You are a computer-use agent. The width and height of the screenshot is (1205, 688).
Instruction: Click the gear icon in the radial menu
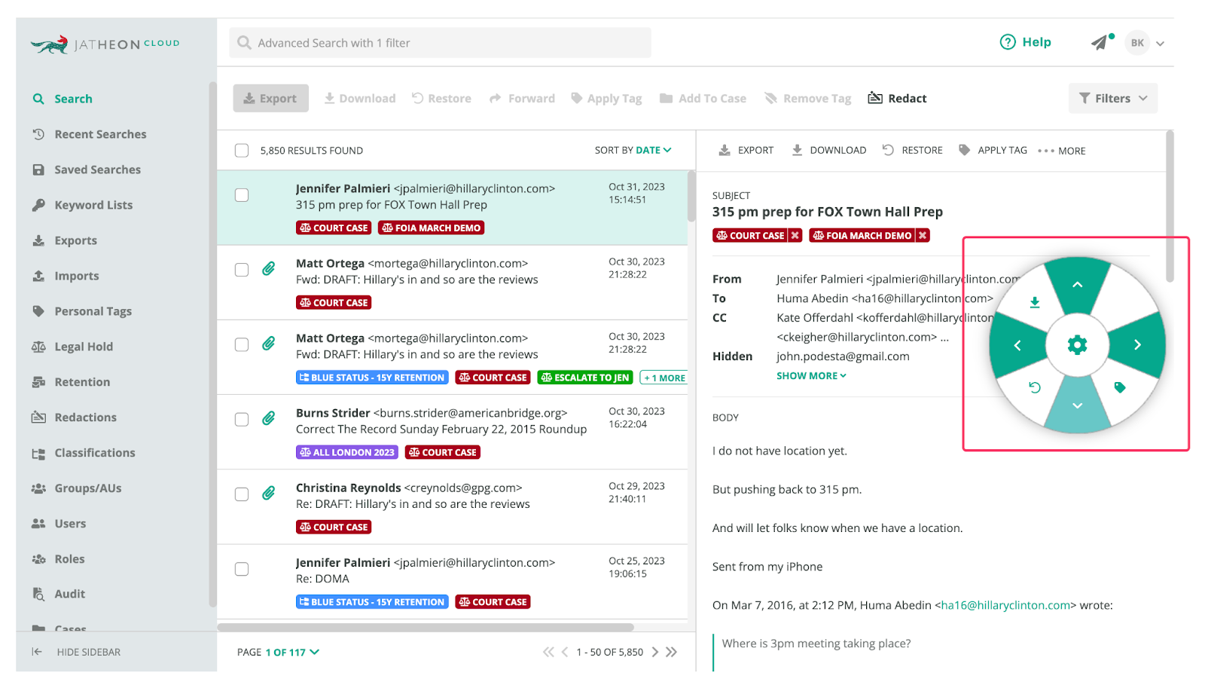click(x=1077, y=345)
